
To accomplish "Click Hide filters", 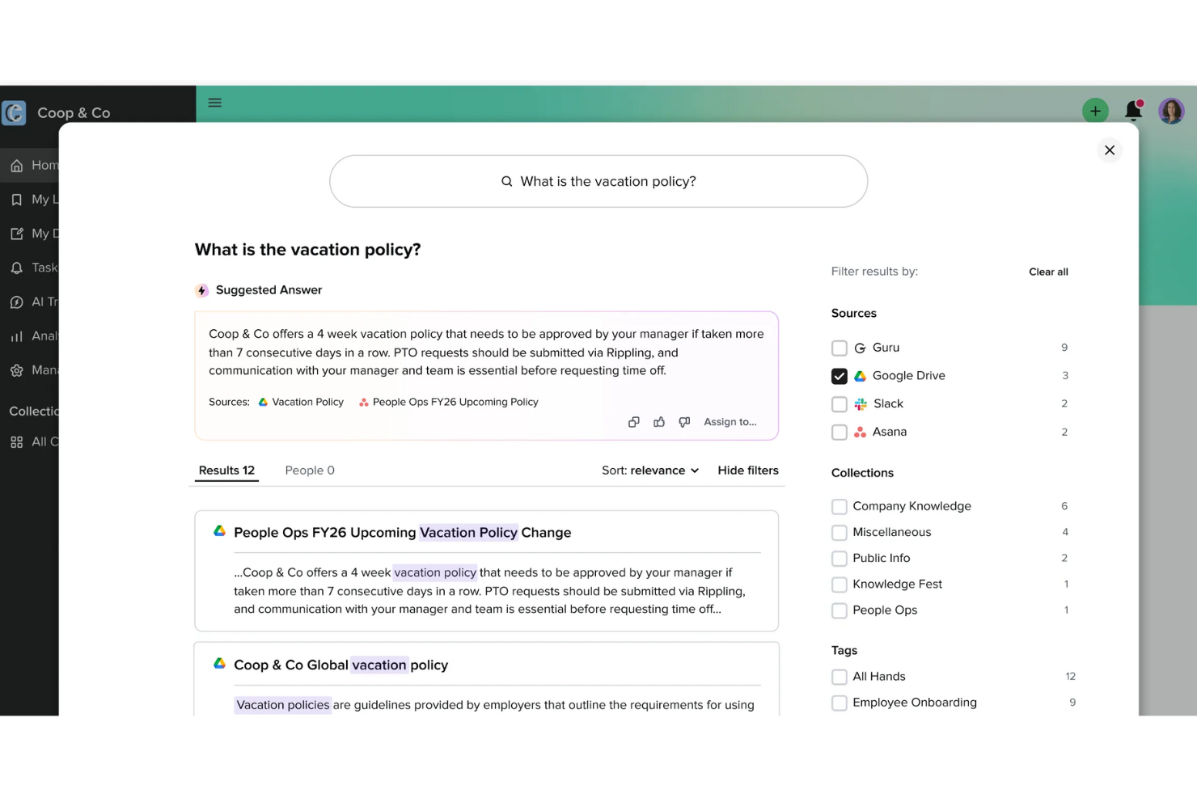I will 748,471.
